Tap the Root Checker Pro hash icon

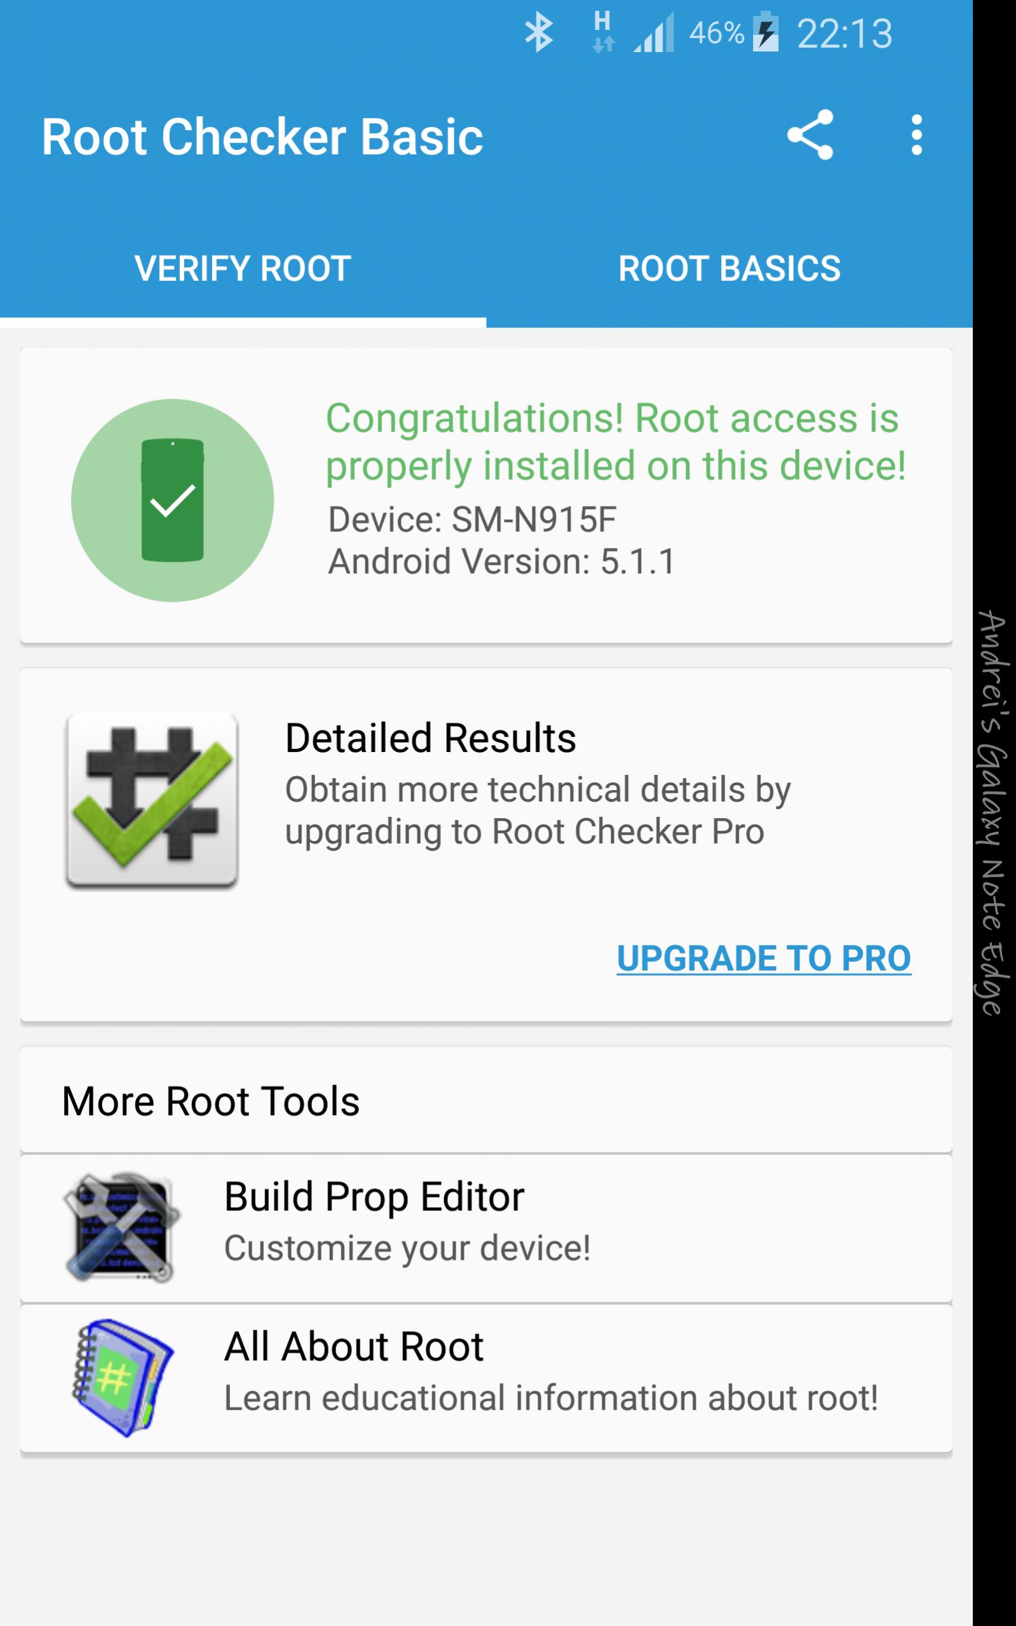click(152, 800)
